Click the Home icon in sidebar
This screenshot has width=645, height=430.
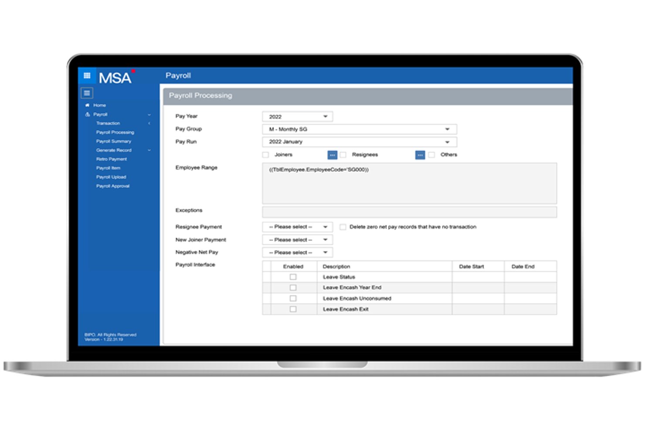point(87,105)
